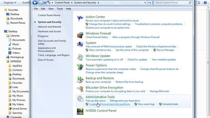210x118 pixels.
Task: Open Organize dropdown in Explorer window
Action: click(10, 3)
